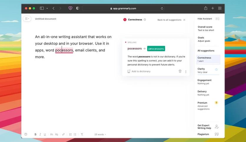Click the Clarity checkmark icon

(x=216, y=70)
